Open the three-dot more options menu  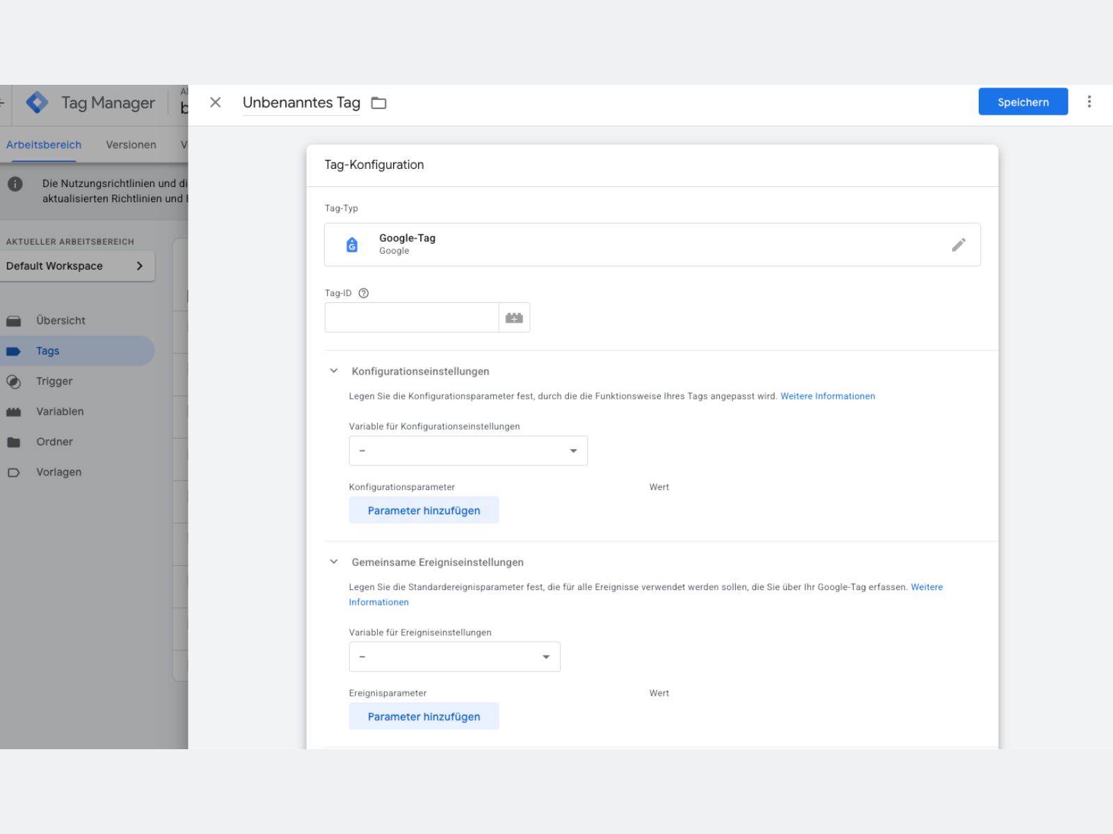point(1089,101)
